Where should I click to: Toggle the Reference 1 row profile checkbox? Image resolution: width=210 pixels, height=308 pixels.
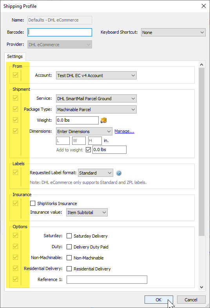15,279
